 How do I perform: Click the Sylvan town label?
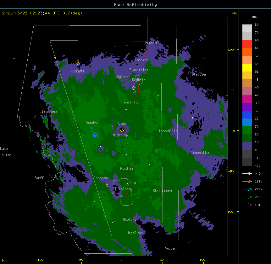(123, 77)
